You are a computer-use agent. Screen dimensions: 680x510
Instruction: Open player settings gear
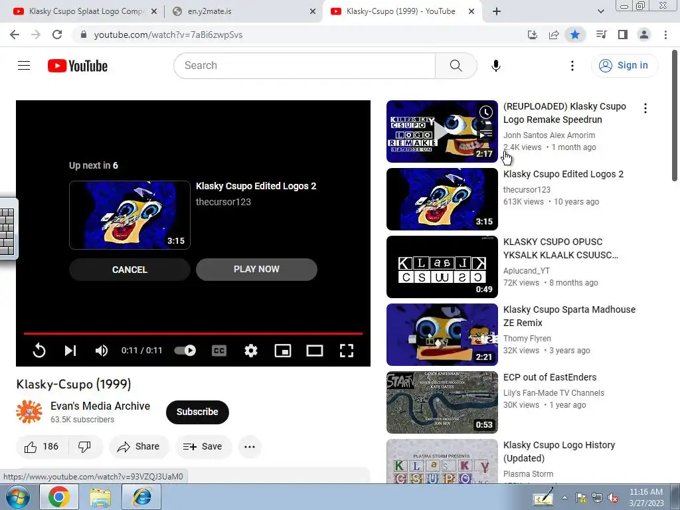pyautogui.click(x=250, y=351)
